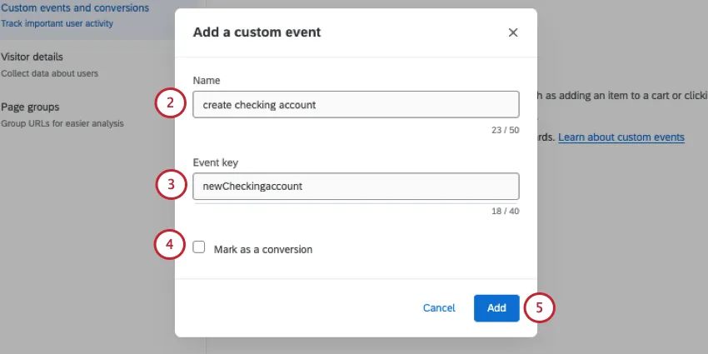708x354 pixels.
Task: Click the Track important user activity subtitle
Action: (57, 23)
